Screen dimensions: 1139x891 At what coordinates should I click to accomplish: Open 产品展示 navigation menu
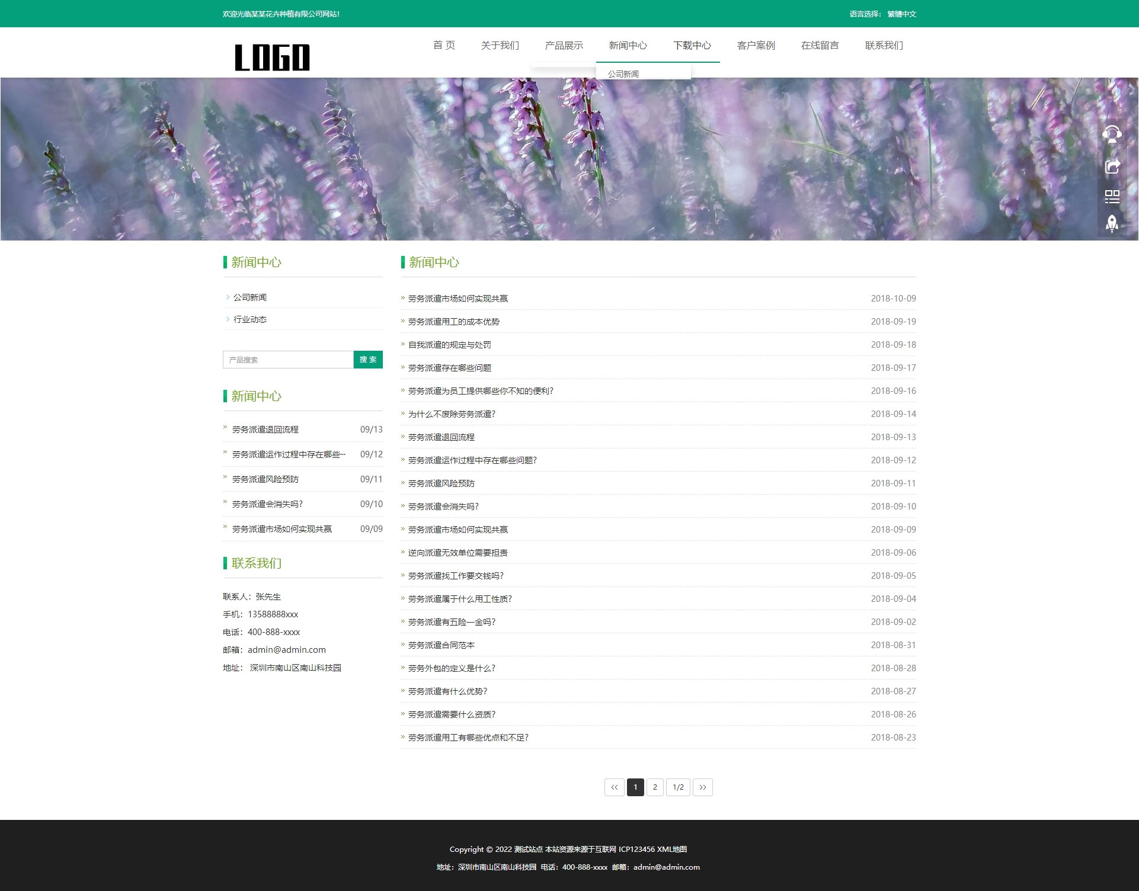pyautogui.click(x=564, y=46)
